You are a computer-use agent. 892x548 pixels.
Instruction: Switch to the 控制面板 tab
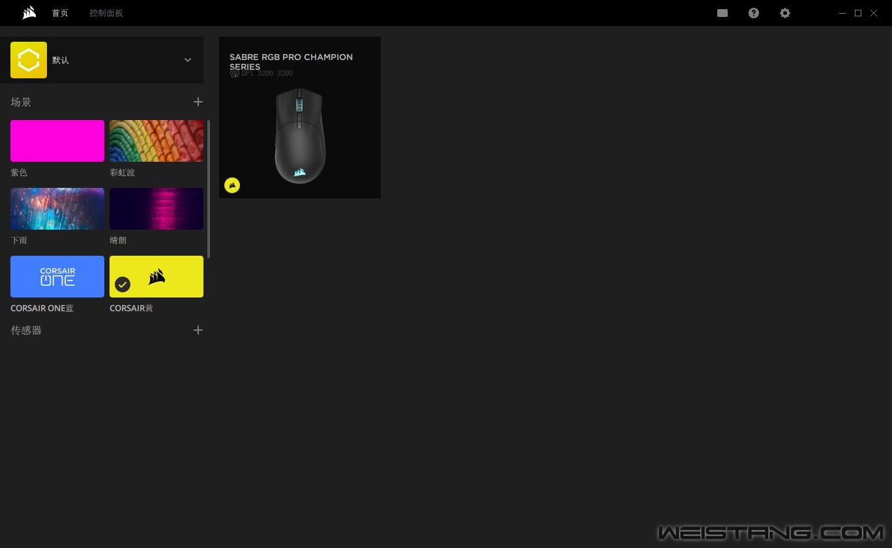click(x=106, y=13)
